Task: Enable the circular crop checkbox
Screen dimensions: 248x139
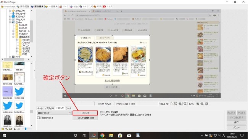Action: [38, 118]
